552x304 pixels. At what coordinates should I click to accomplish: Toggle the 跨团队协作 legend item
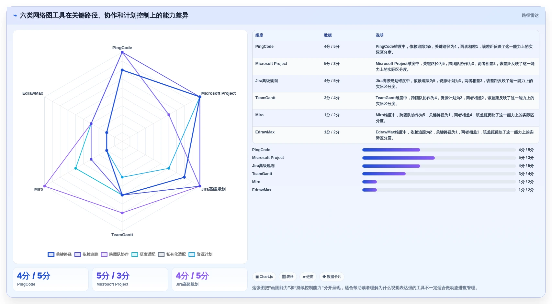point(115,254)
